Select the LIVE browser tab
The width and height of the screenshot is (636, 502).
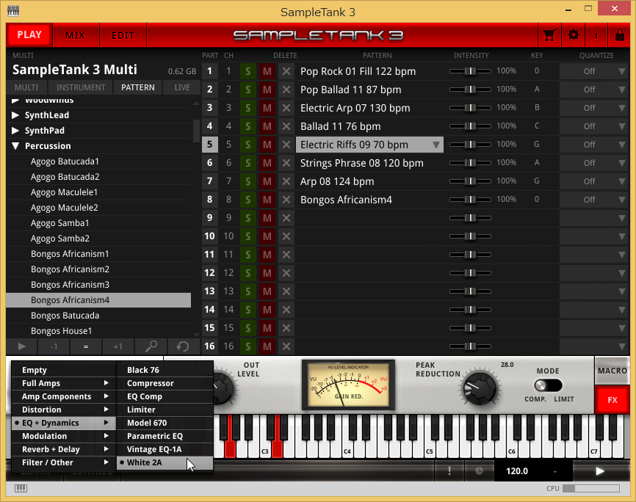182,87
